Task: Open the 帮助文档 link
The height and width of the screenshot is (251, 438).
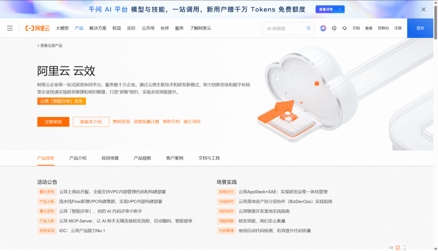Action: click(171, 122)
